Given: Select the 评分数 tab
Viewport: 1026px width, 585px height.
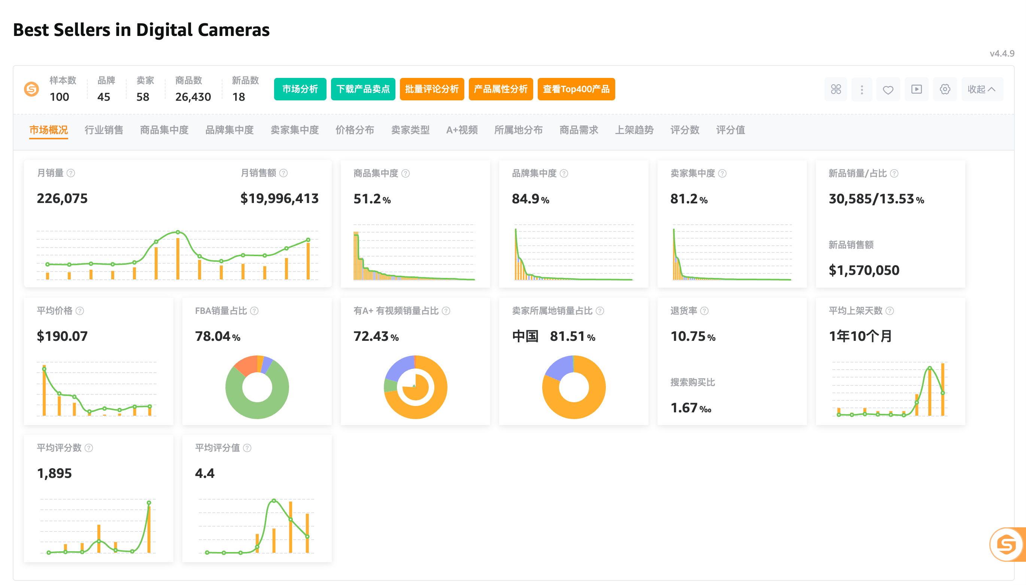Looking at the screenshot, I should point(685,130).
